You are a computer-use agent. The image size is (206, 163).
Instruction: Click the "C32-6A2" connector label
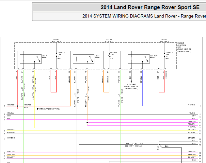(138, 146)
